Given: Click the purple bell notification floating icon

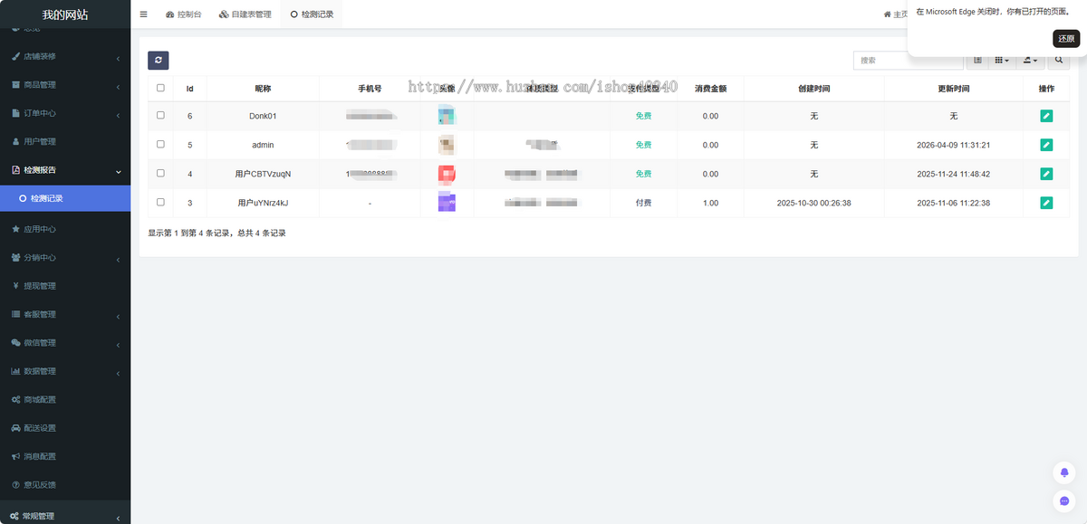Looking at the screenshot, I should [1064, 472].
